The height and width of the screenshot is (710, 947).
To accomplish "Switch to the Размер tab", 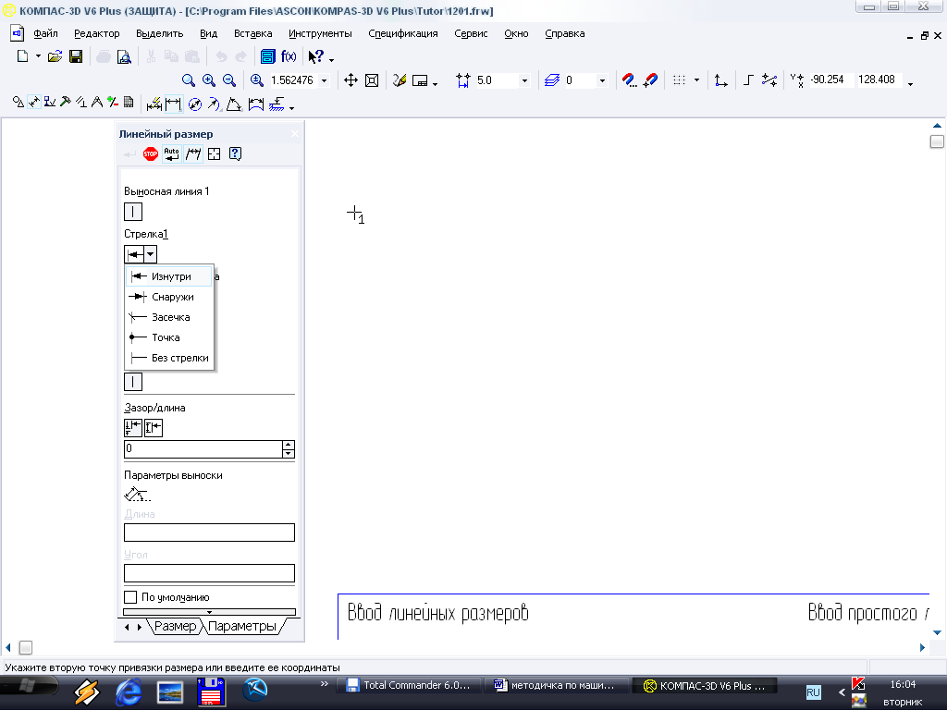I will click(x=175, y=626).
